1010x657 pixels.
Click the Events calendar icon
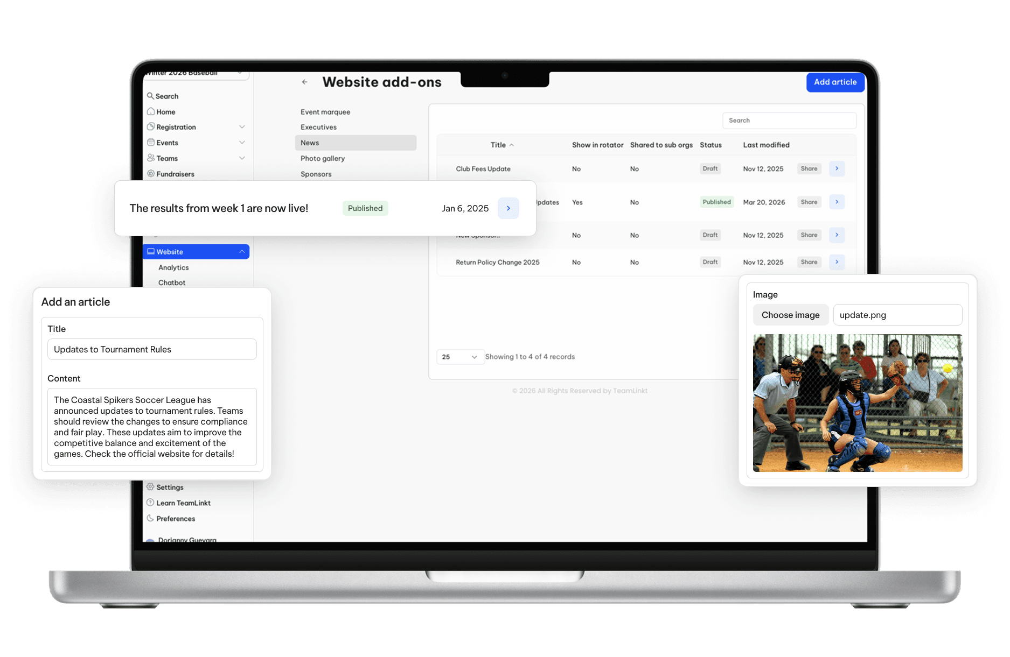pyautogui.click(x=151, y=143)
